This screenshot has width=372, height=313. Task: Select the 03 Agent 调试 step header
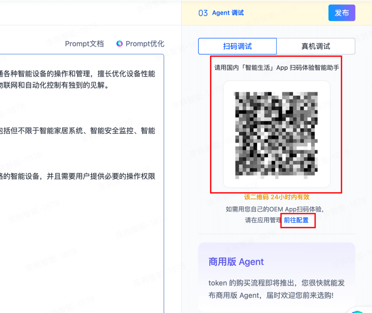tap(221, 13)
